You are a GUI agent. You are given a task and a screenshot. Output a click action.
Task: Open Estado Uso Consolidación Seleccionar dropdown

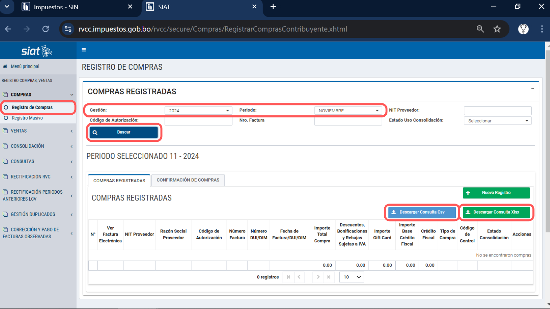[x=497, y=121]
